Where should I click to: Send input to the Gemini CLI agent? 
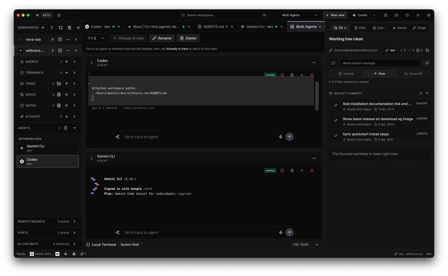pyautogui.click(x=289, y=232)
